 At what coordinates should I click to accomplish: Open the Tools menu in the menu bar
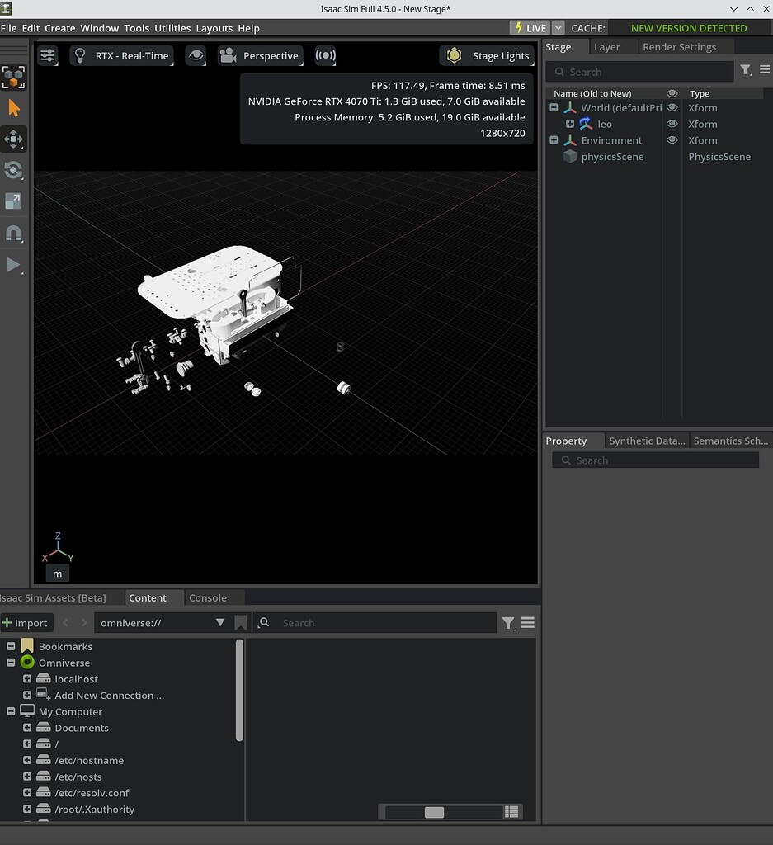136,28
